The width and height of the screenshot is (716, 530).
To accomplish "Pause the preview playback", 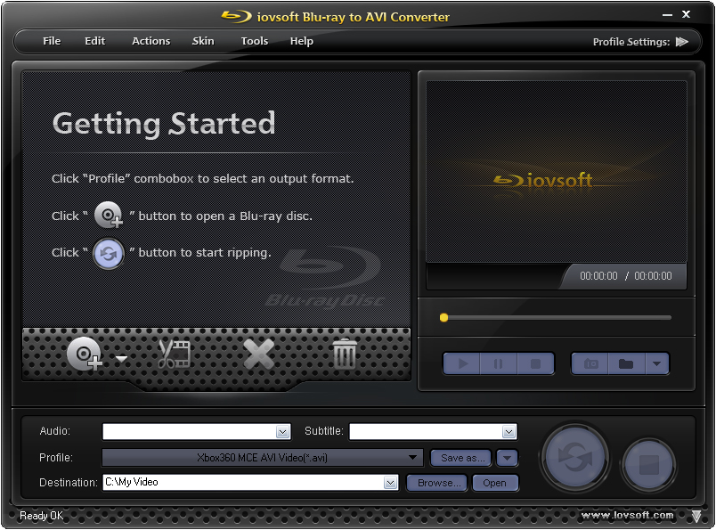I will [498, 363].
